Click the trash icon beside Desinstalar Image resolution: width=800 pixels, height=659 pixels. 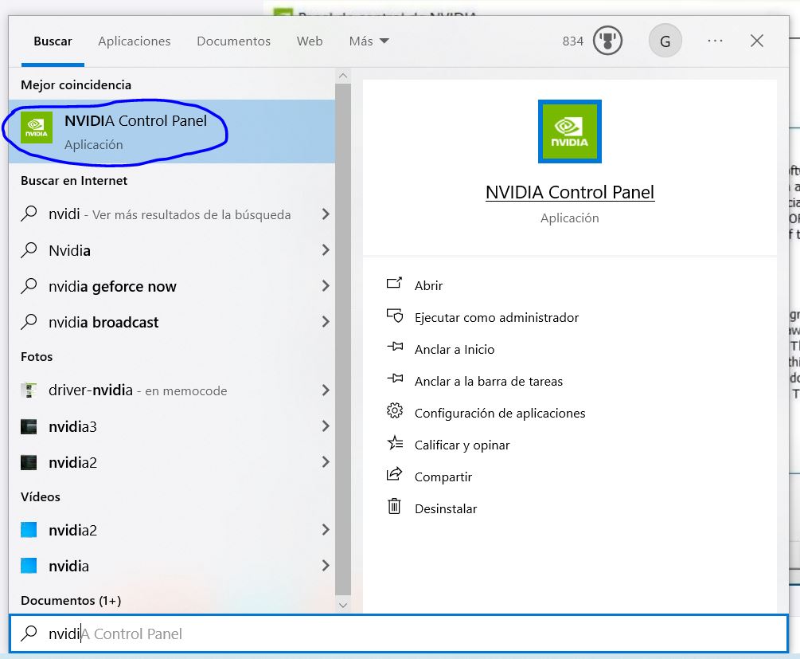(394, 506)
